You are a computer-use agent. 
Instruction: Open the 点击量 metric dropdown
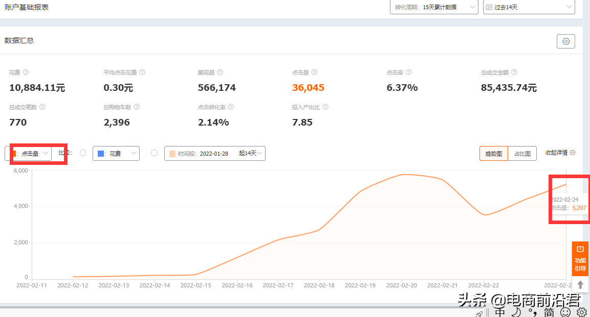click(28, 154)
